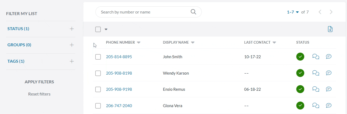The height and width of the screenshot is (114, 347).
Task: Open the 1–7 page range dropdown
Action: (x=293, y=12)
